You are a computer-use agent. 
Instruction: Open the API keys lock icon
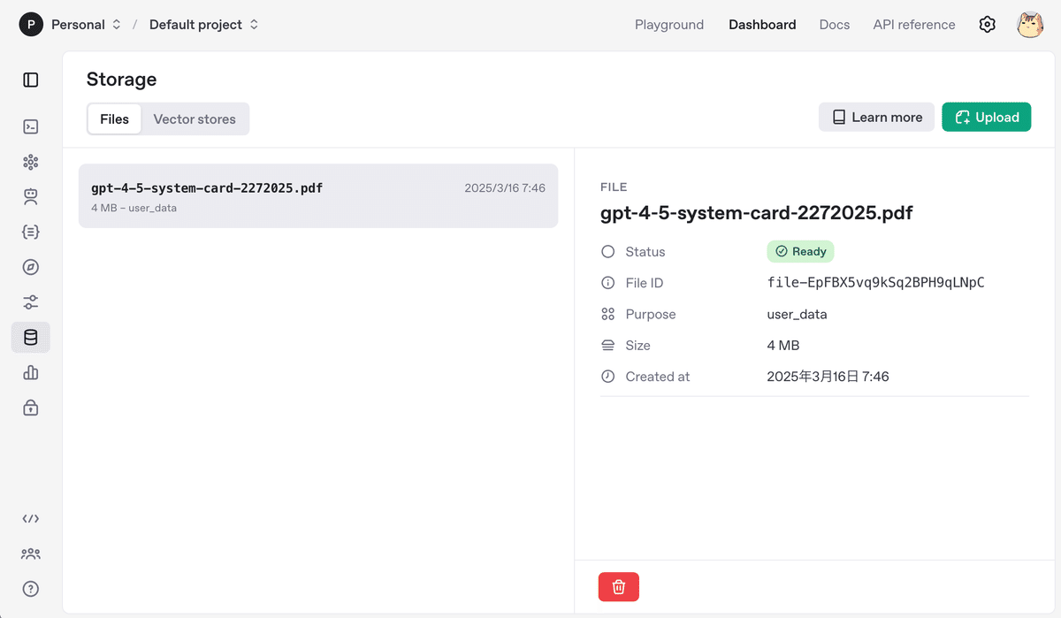coord(30,408)
